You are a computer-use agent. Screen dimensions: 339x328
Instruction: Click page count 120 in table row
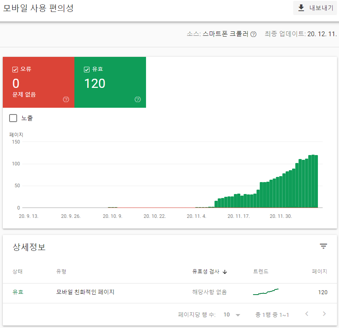(323, 292)
